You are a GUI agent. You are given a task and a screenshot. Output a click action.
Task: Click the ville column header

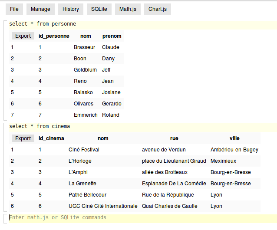(234, 138)
